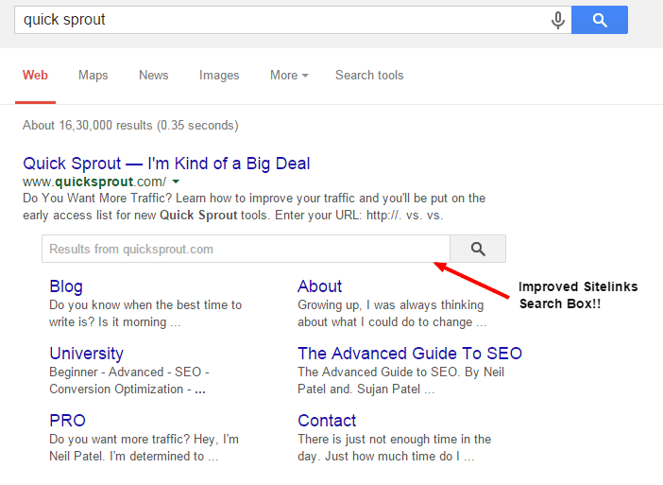Viewport: 663px width, 485px height.
Task: Click the 'Do You Want More Traffic?' snippet text
Action: click(x=254, y=206)
